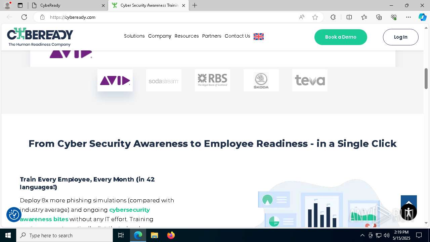Viewport: 430px width, 242px height.
Task: Open the accessibility widget icon
Action: [408, 212]
